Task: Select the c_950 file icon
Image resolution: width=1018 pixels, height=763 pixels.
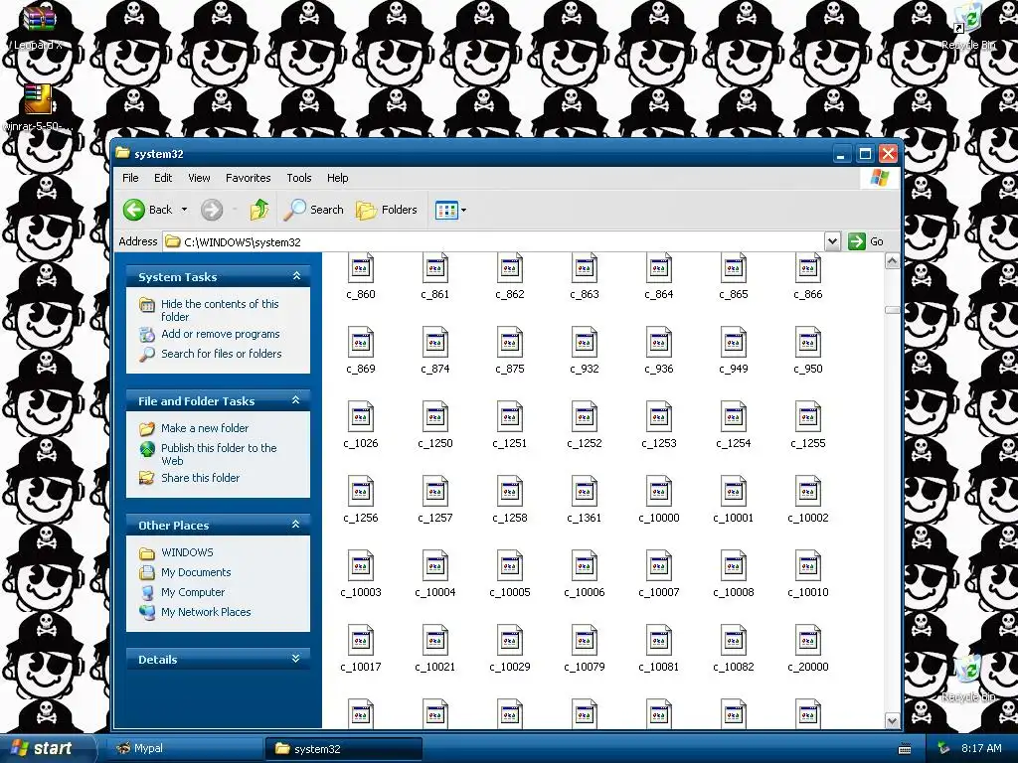Action: (x=808, y=342)
